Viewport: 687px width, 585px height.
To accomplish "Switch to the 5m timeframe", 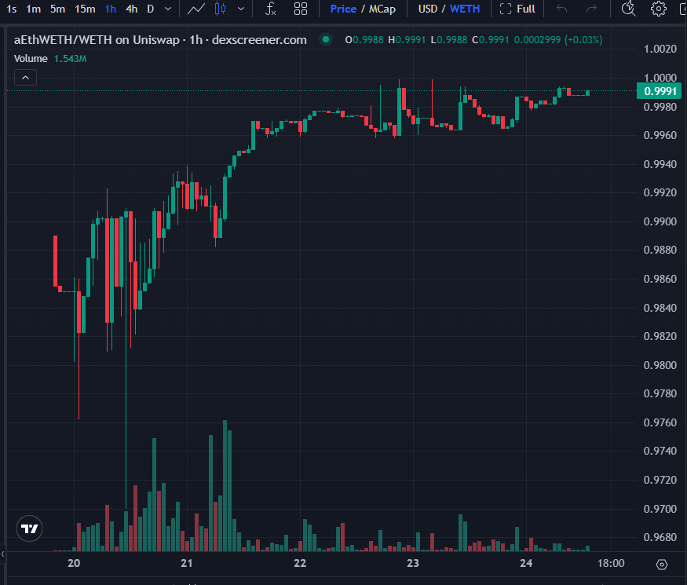I will click(57, 9).
